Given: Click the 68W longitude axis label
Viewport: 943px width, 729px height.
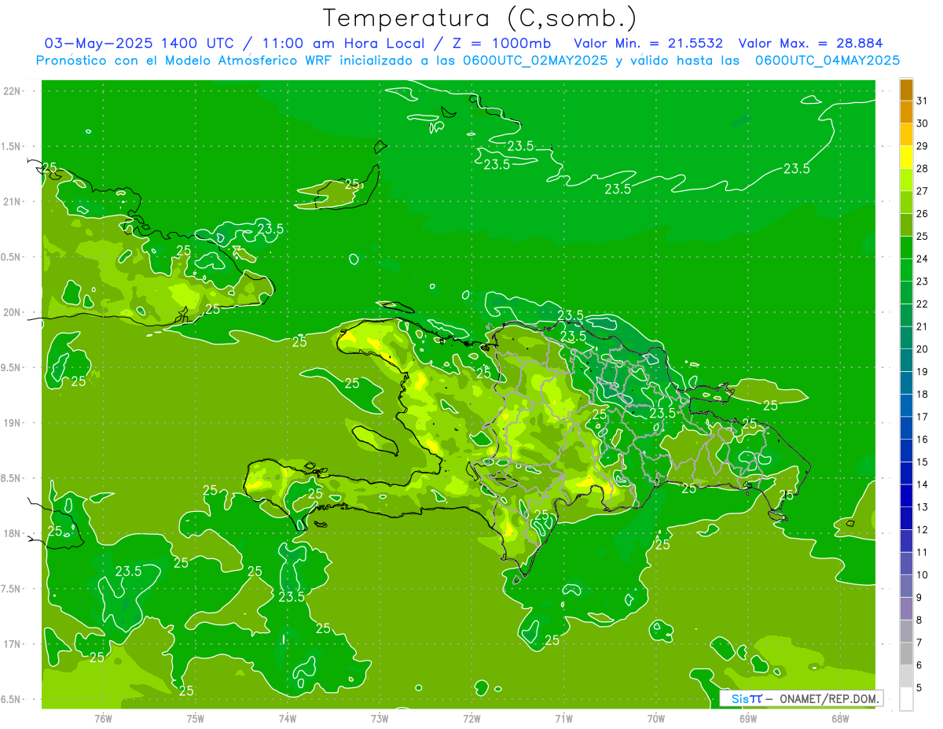Looking at the screenshot, I should click(x=840, y=719).
